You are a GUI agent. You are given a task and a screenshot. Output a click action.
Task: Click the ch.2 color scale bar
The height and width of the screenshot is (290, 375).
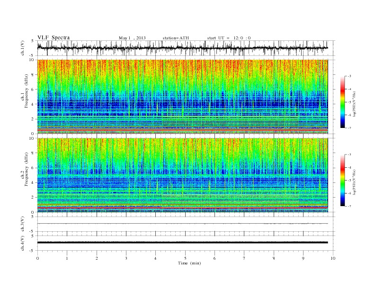point(342,180)
